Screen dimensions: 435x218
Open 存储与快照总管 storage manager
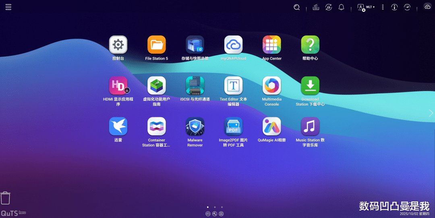pyautogui.click(x=195, y=45)
